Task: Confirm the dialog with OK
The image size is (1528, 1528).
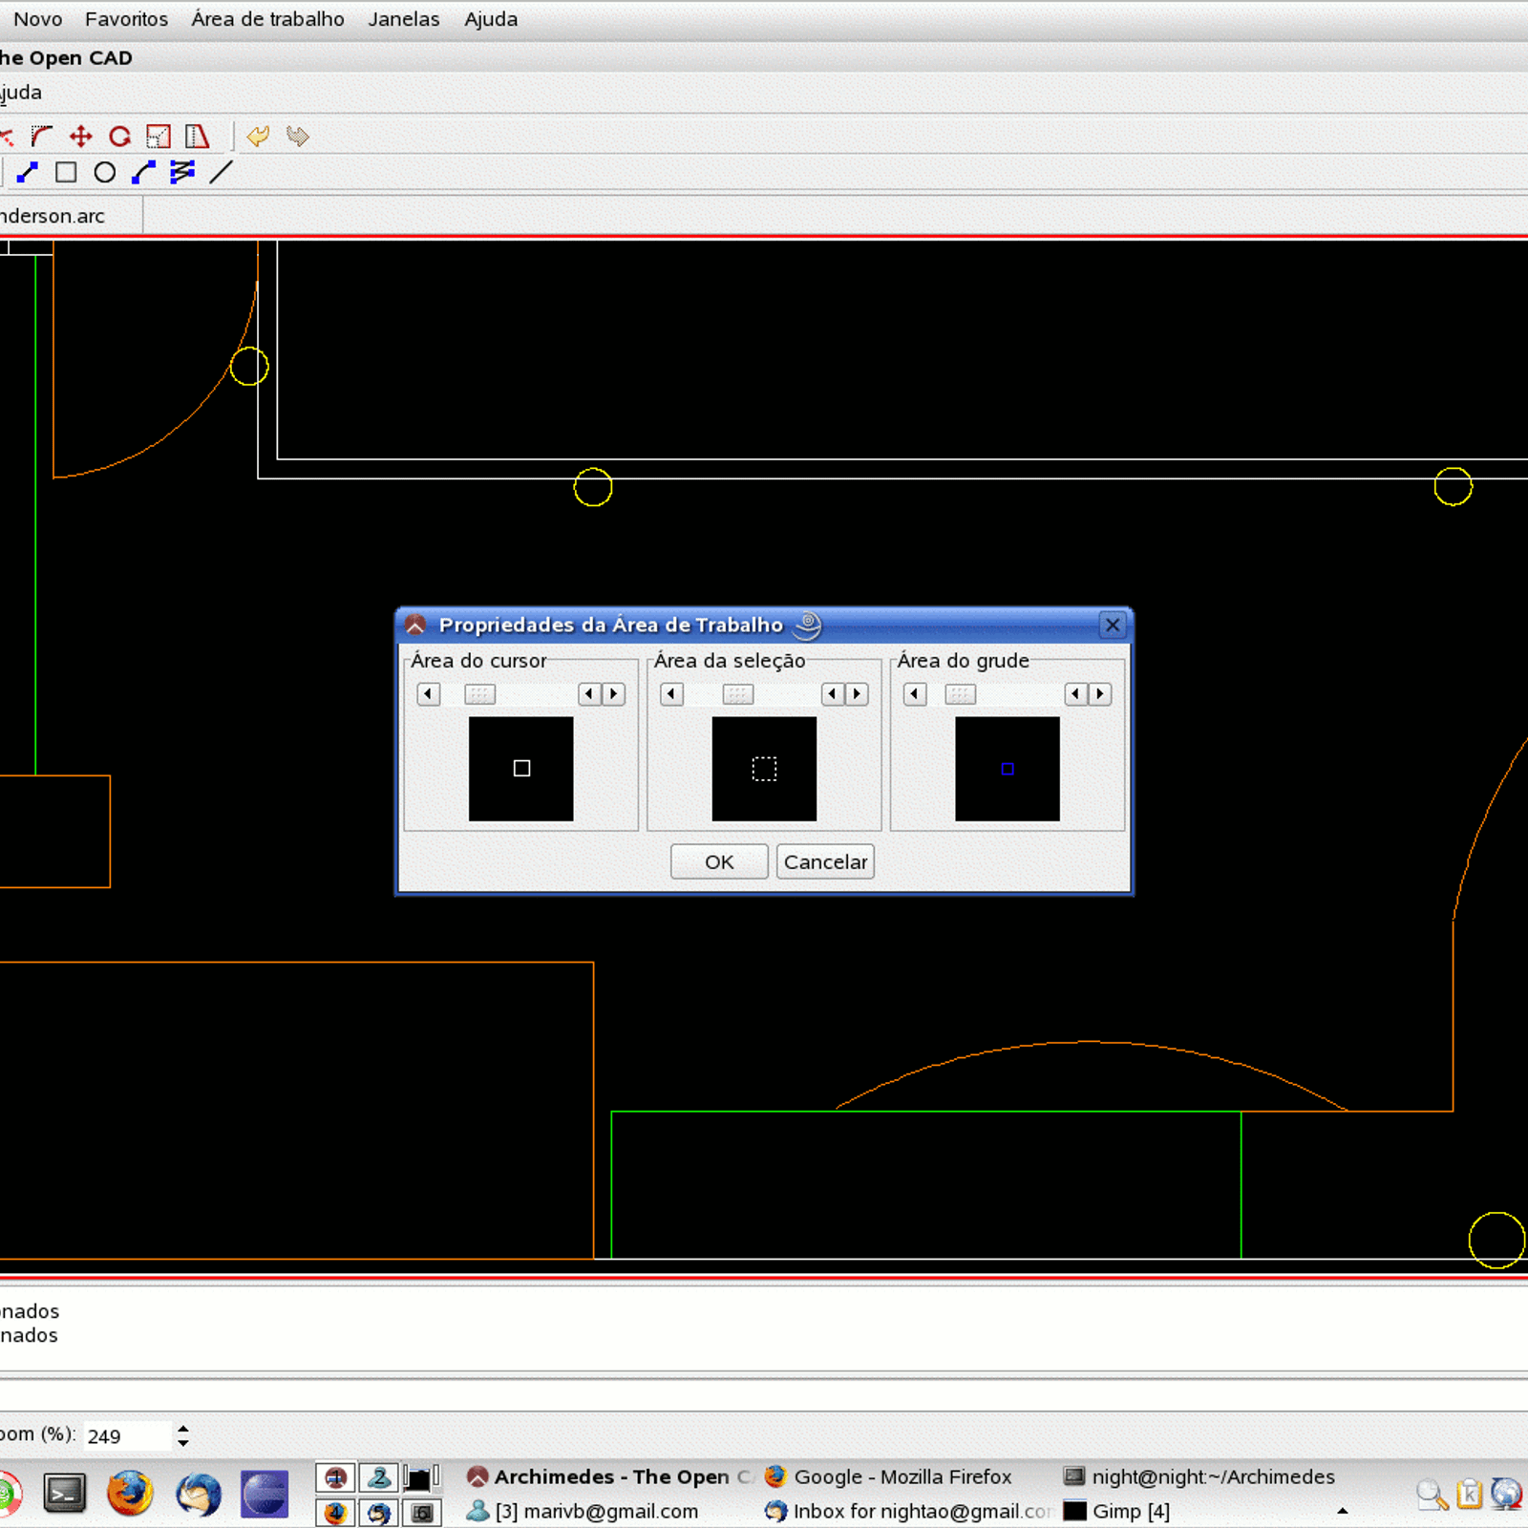Action: (719, 861)
